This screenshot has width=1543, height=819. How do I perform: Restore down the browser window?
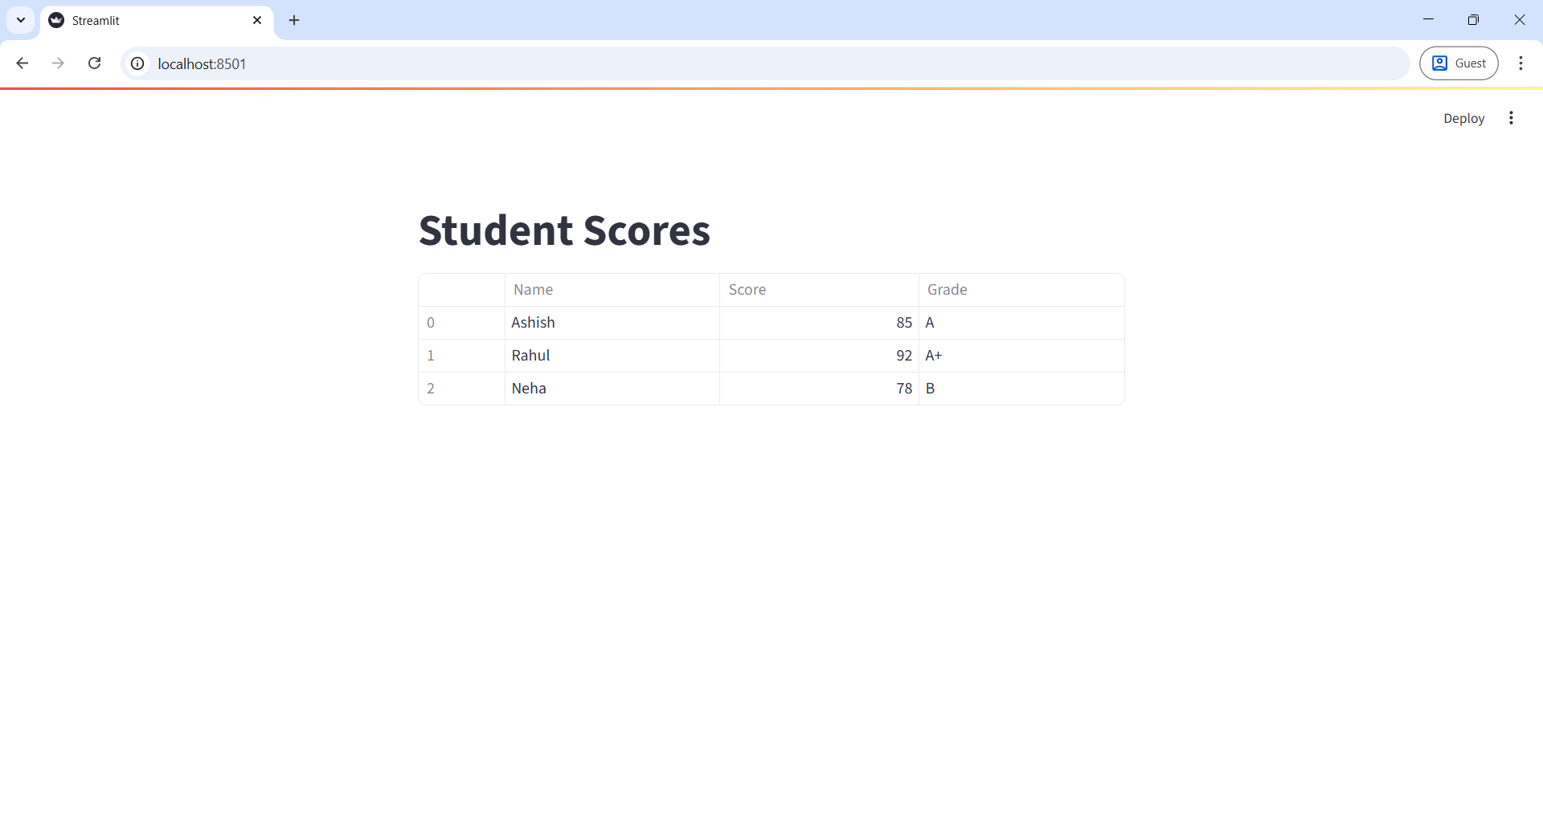click(x=1473, y=20)
